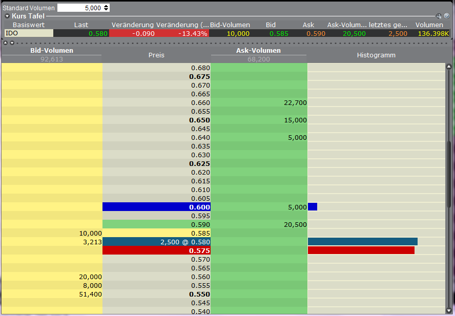The width and height of the screenshot is (455, 316).
Task: Click the bid volume 20,000 at 0.560
Action: (90, 277)
